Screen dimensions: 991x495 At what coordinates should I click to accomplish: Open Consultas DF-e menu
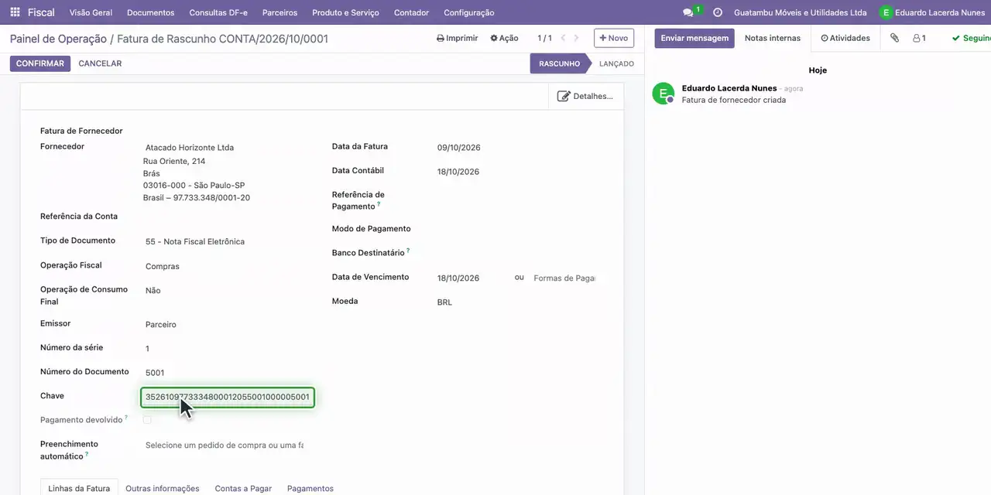(x=218, y=12)
